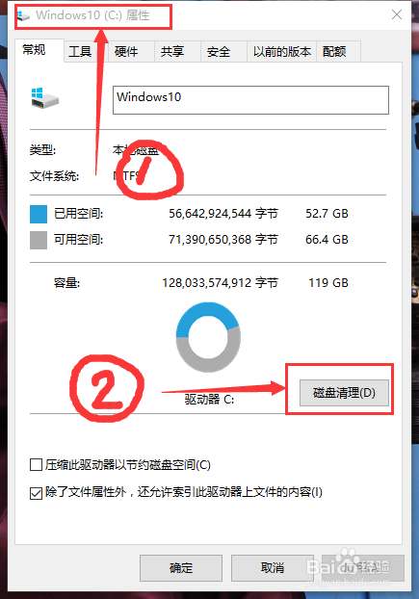This screenshot has height=599, width=419.
Task: Click the apply button behind the Baidu watermark
Action: tap(363, 567)
